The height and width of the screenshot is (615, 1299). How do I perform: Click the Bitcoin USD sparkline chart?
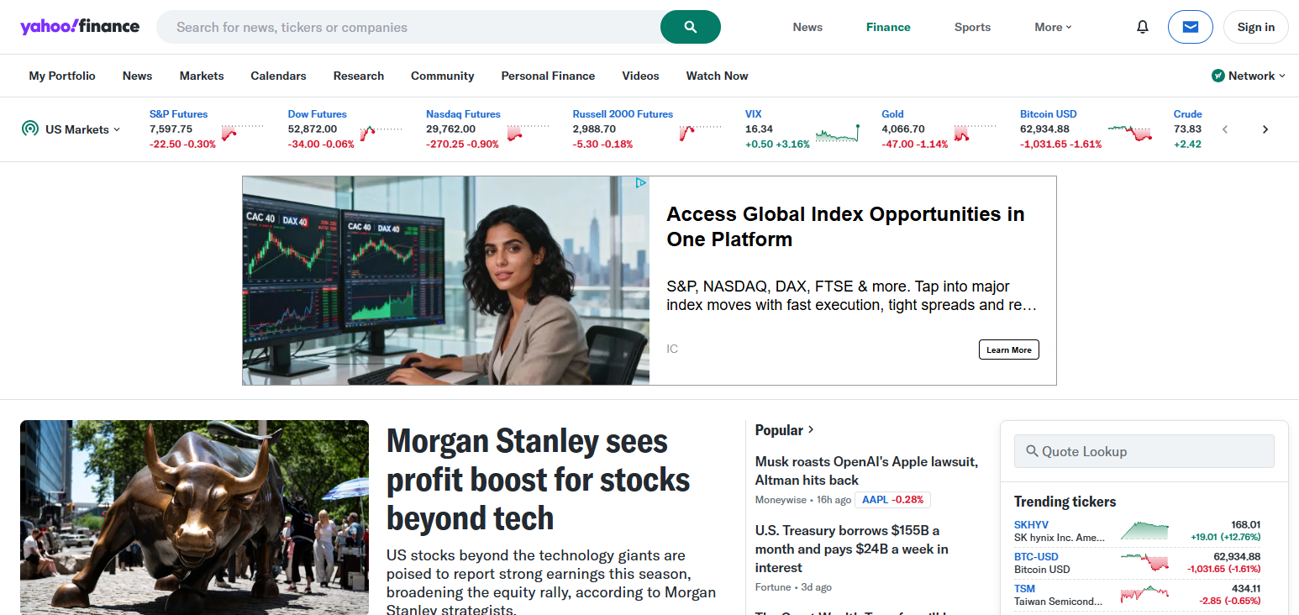tap(1130, 132)
